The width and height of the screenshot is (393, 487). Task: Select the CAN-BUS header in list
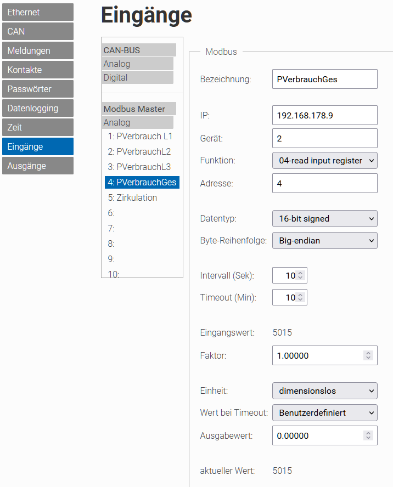[139, 50]
